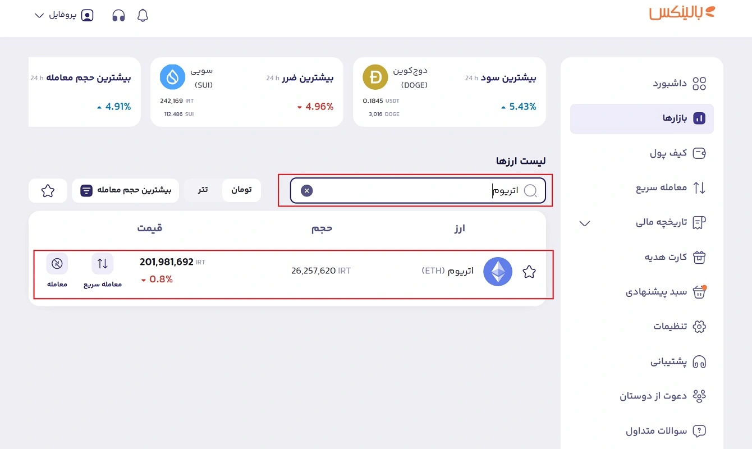Open support via the headphone icon
The image size is (752, 449).
(x=118, y=16)
